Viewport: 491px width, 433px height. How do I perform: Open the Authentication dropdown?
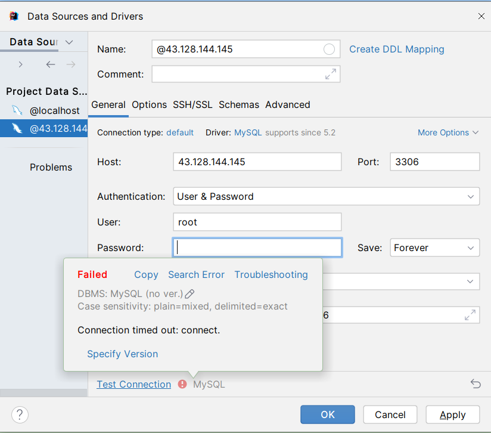pos(326,196)
